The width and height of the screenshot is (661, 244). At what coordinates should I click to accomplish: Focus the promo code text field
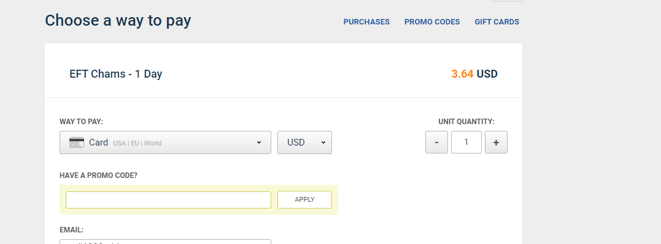tap(168, 200)
